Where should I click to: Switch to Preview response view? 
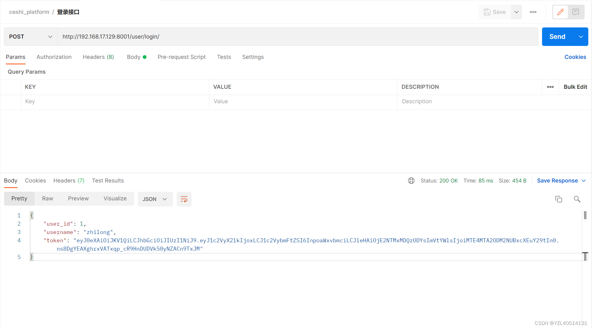(78, 199)
